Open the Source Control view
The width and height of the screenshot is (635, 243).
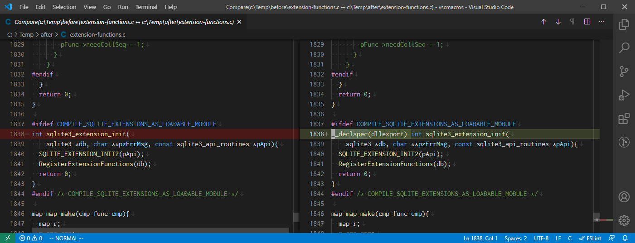(x=624, y=71)
